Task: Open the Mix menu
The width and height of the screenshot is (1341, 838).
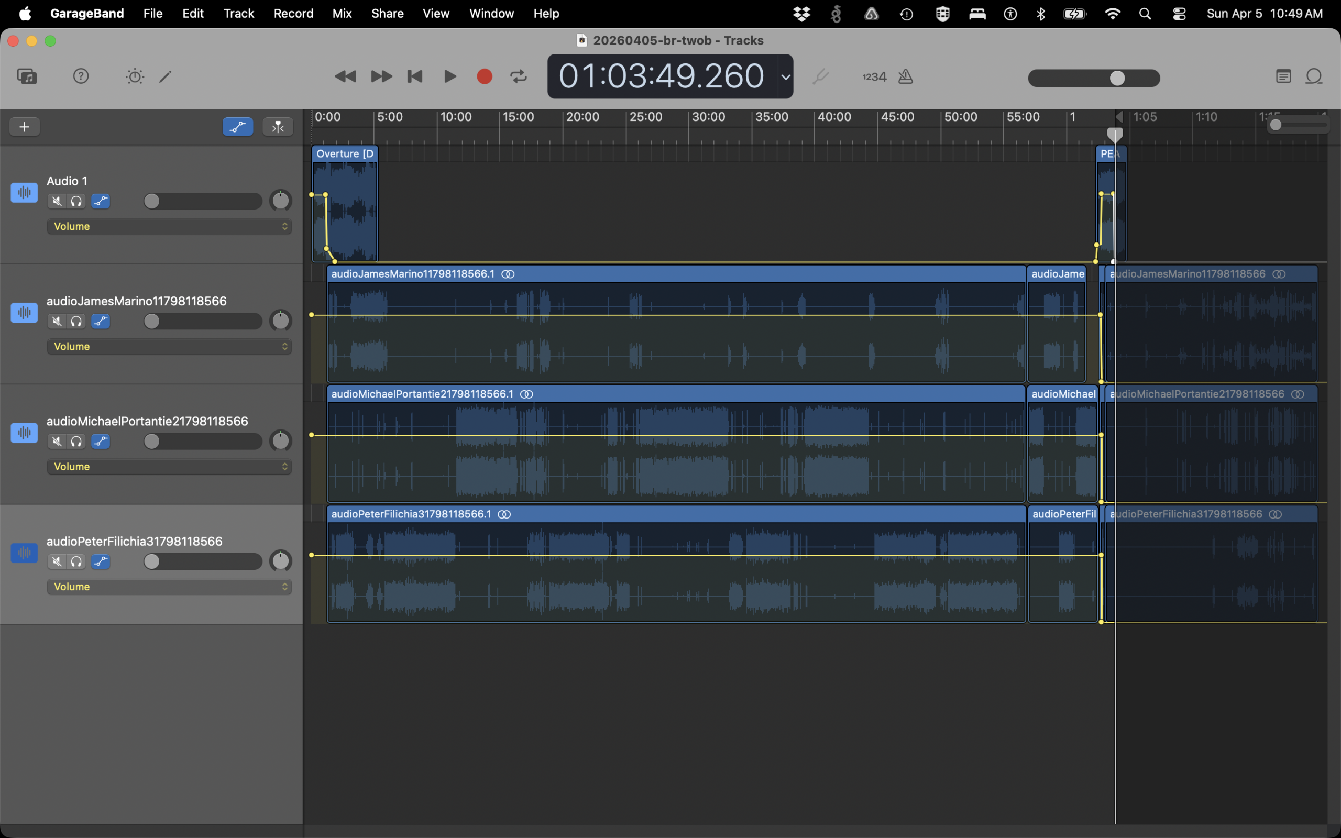Action: tap(342, 13)
